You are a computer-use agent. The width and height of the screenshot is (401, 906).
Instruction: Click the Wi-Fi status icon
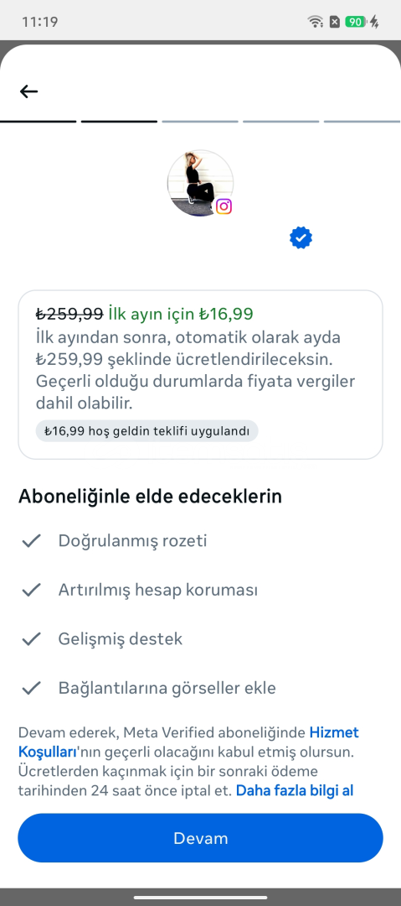point(316,22)
